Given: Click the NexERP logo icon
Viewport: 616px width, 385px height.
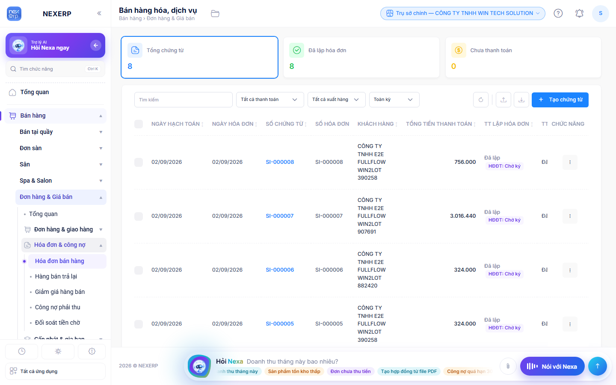Looking at the screenshot, I should pos(14,14).
